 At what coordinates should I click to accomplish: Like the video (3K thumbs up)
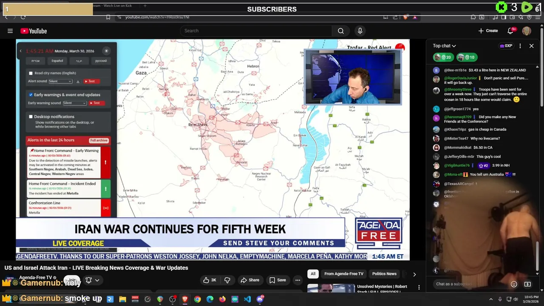210,280
